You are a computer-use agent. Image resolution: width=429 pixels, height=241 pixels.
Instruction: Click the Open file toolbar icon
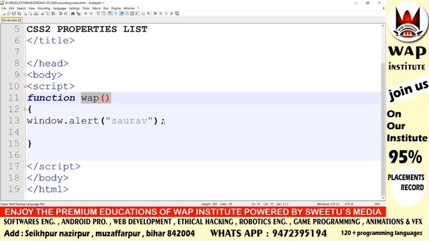click(9, 13)
